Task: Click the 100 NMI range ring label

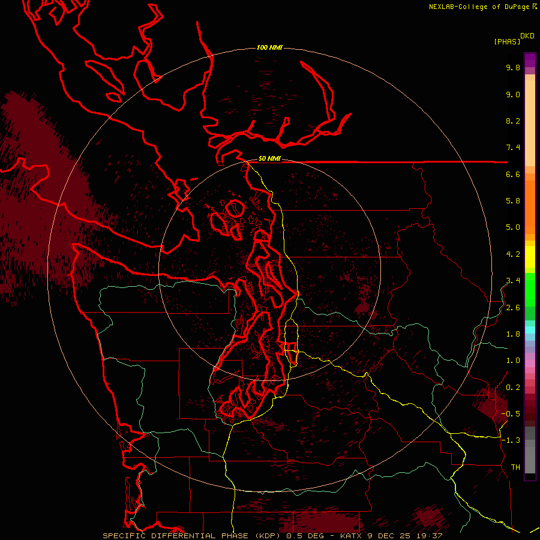Action: (x=269, y=47)
